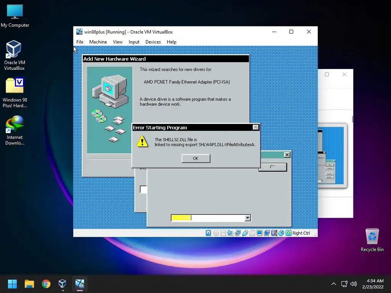Select the Recycle Bin icon
This screenshot has width=391, height=293.
[x=372, y=240]
